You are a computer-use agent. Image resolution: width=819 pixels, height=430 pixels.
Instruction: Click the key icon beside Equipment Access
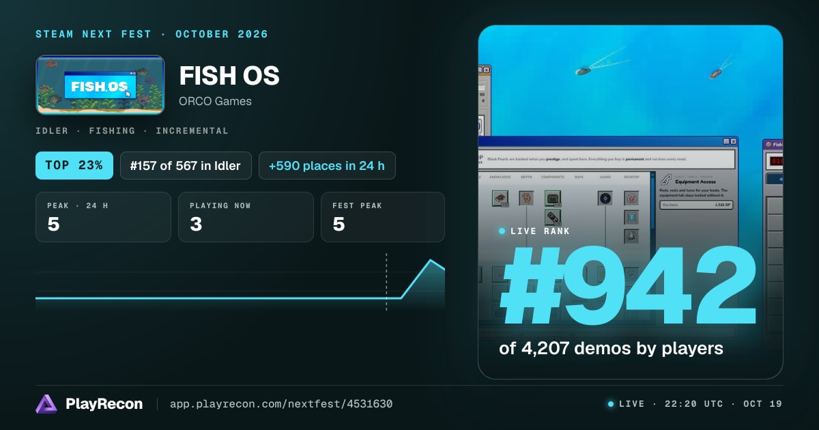[x=665, y=180]
